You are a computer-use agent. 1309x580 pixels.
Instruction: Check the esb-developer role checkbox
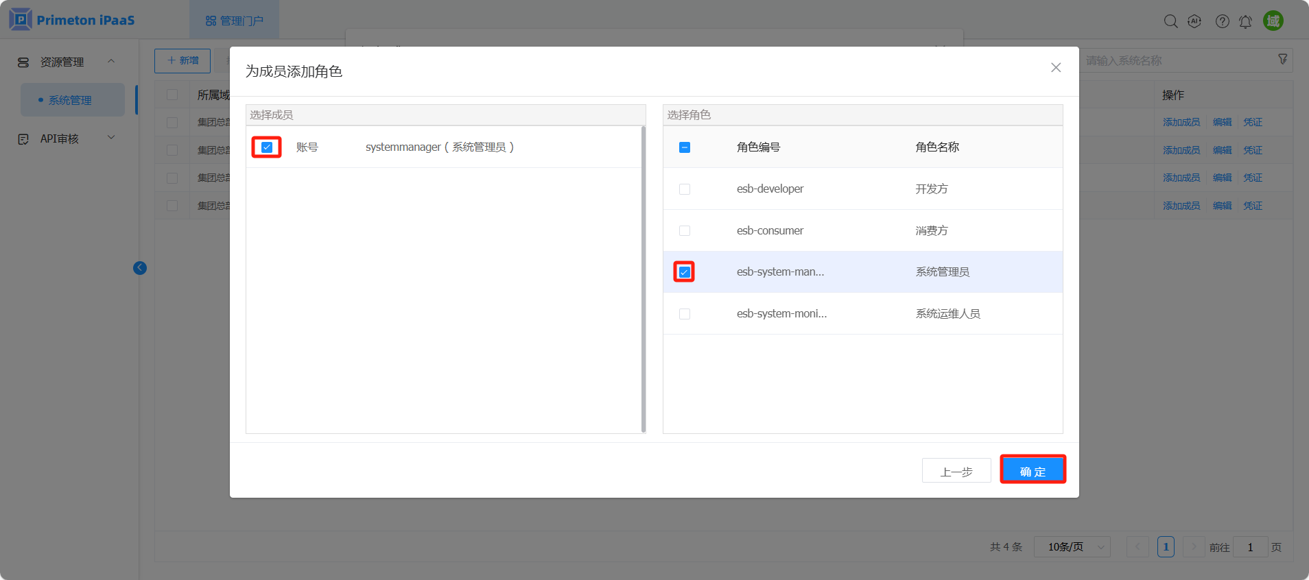[685, 189]
